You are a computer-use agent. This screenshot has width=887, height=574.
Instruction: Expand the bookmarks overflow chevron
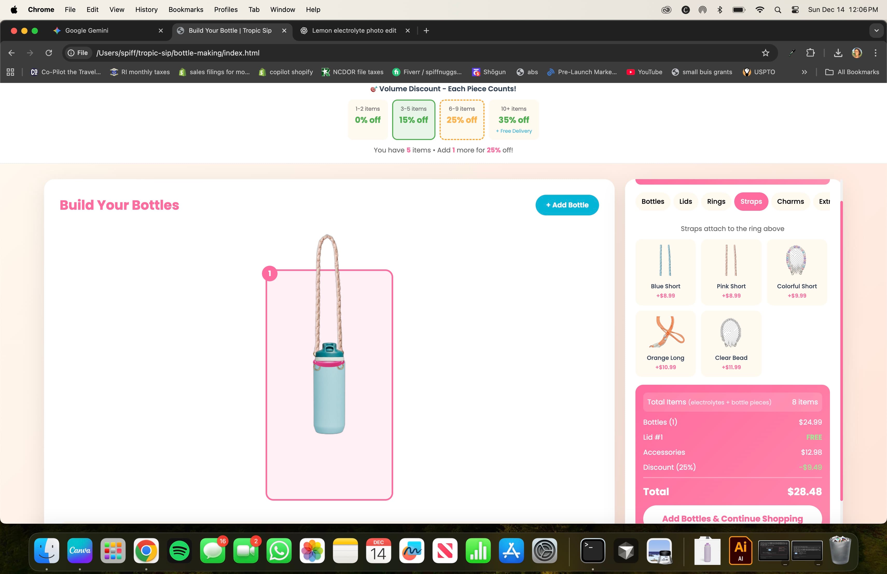(x=804, y=72)
